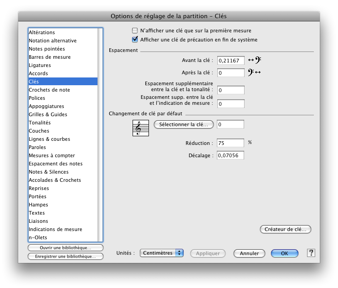Select Accolades & Crochets in list

(x=63, y=180)
